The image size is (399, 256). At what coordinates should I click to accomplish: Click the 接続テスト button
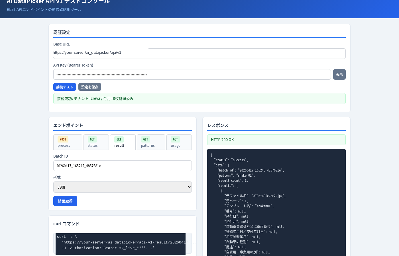point(65,87)
